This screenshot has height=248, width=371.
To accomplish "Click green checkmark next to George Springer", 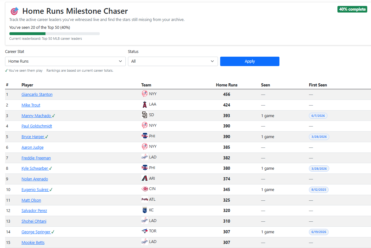I will (x=53, y=232).
